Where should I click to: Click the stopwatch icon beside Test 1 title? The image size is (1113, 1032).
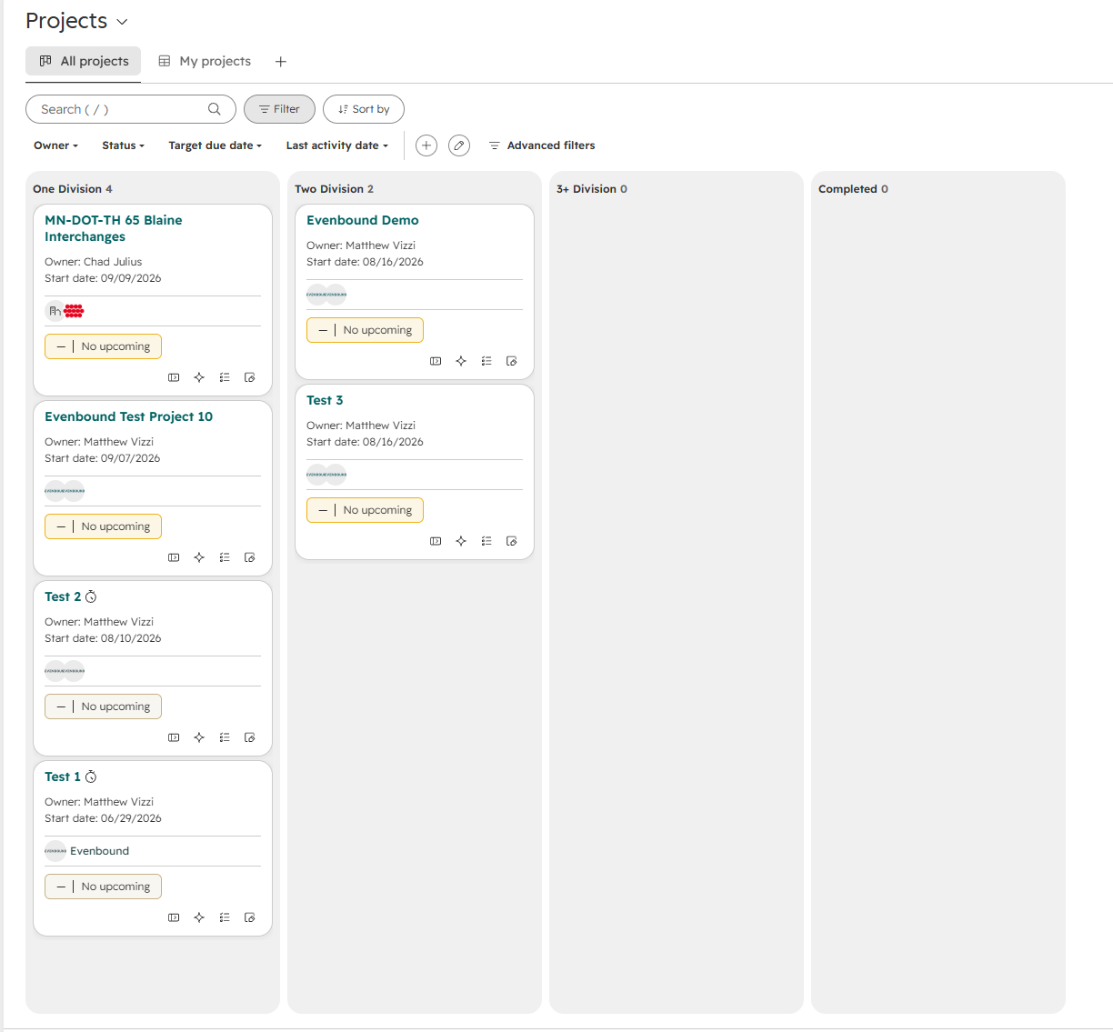[91, 777]
